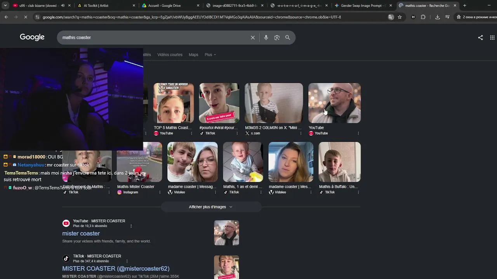Open the M3M3S 2 G0LM0N X image
Image resolution: width=497 pixels, height=279 pixels.
274,103
